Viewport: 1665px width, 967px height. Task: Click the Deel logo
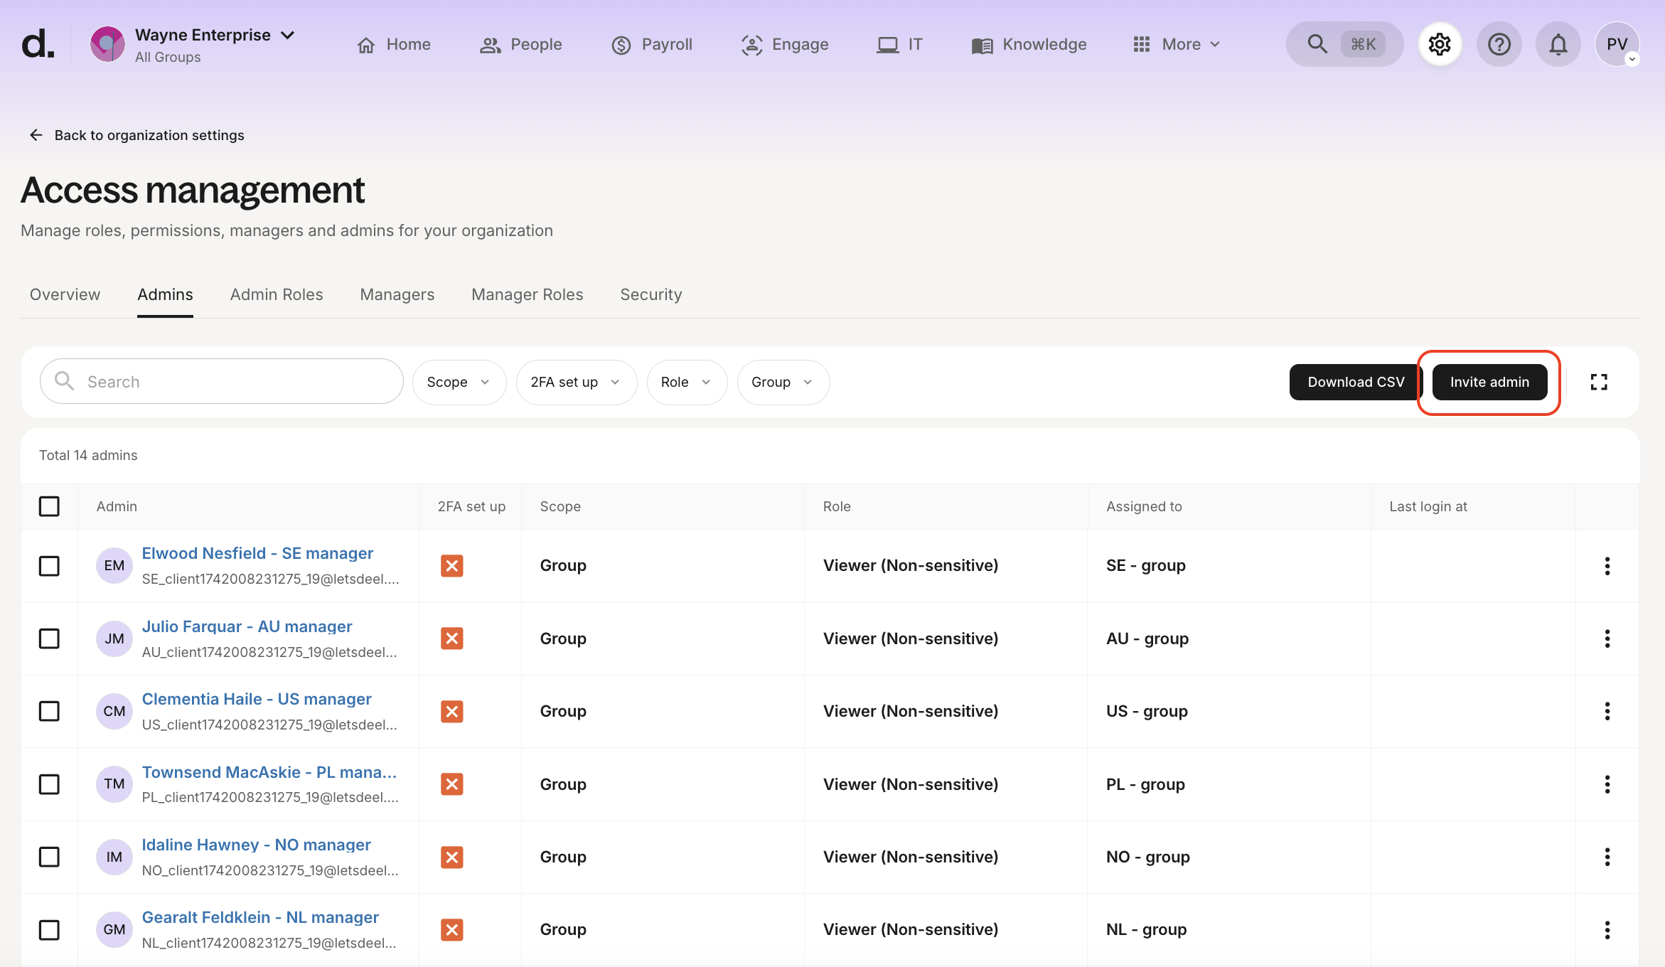pyautogui.click(x=38, y=44)
